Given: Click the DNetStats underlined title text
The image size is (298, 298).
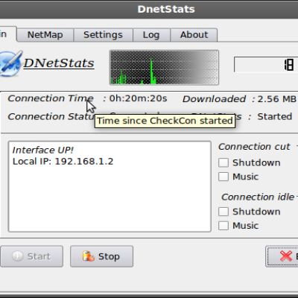Looking at the screenshot, I should coord(59,63).
